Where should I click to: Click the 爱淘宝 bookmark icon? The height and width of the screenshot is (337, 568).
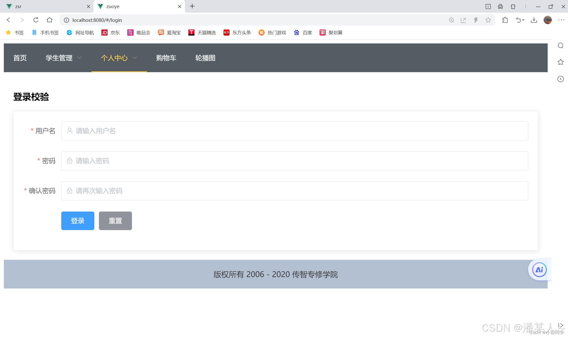(x=161, y=33)
